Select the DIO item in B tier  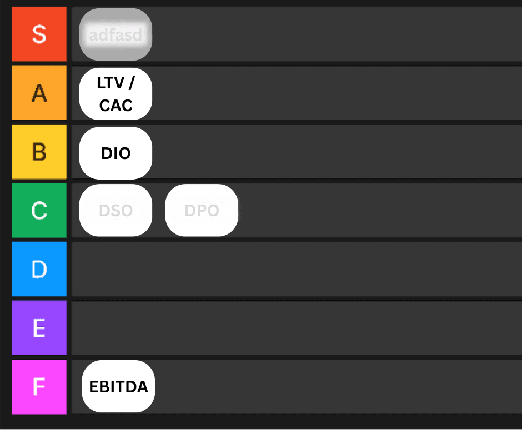(116, 153)
